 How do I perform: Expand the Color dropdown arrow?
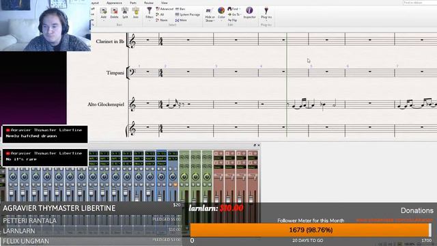pyautogui.click(x=221, y=20)
